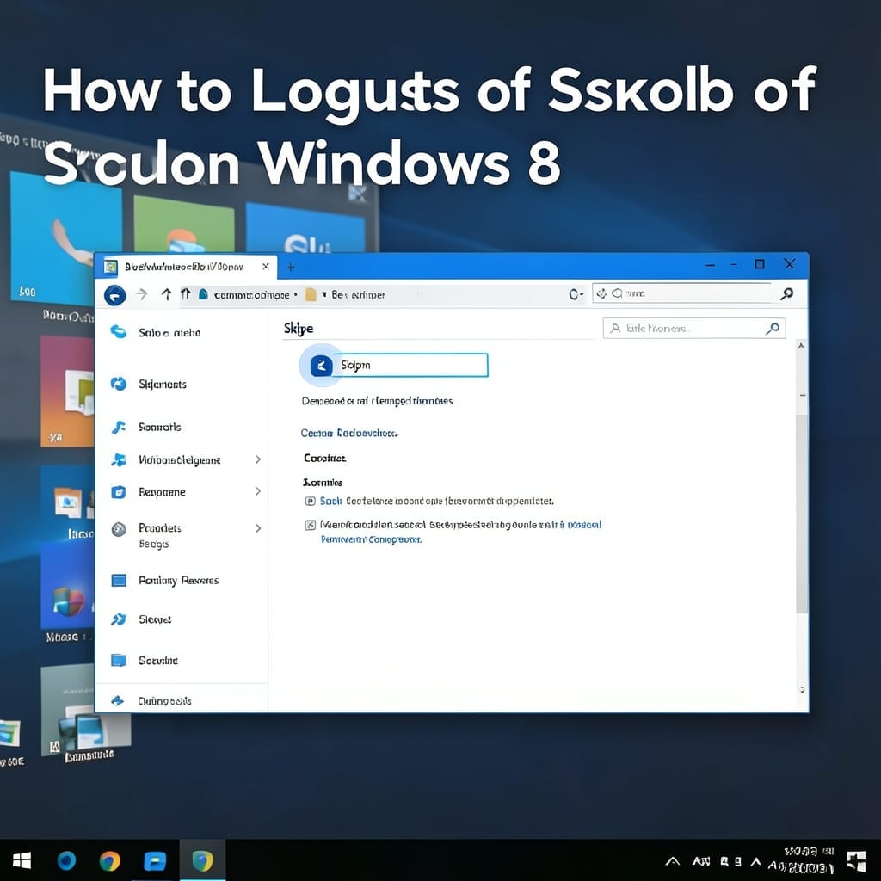Select 'Fonluay Rexeres' in the sidebar
This screenshot has width=881, height=881.
179,581
